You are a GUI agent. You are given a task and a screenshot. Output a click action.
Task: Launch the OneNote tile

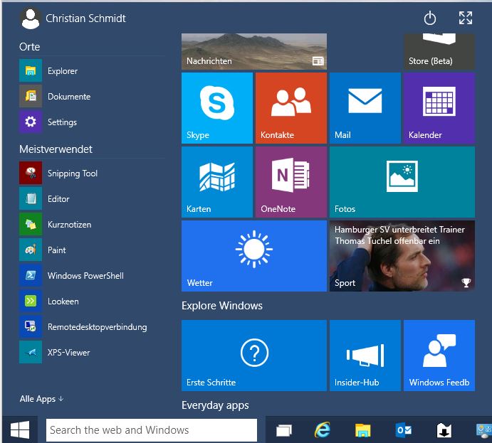tap(291, 182)
